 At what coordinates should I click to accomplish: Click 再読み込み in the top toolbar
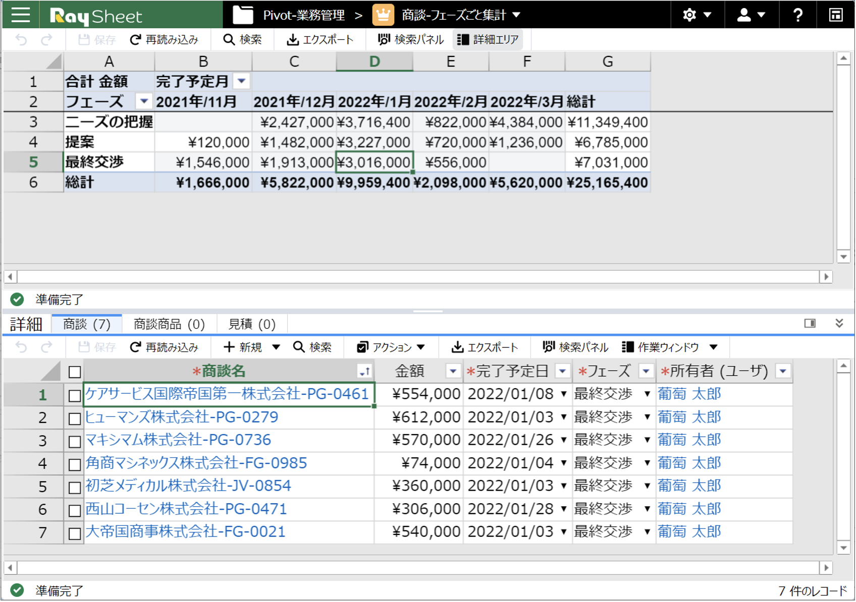164,40
